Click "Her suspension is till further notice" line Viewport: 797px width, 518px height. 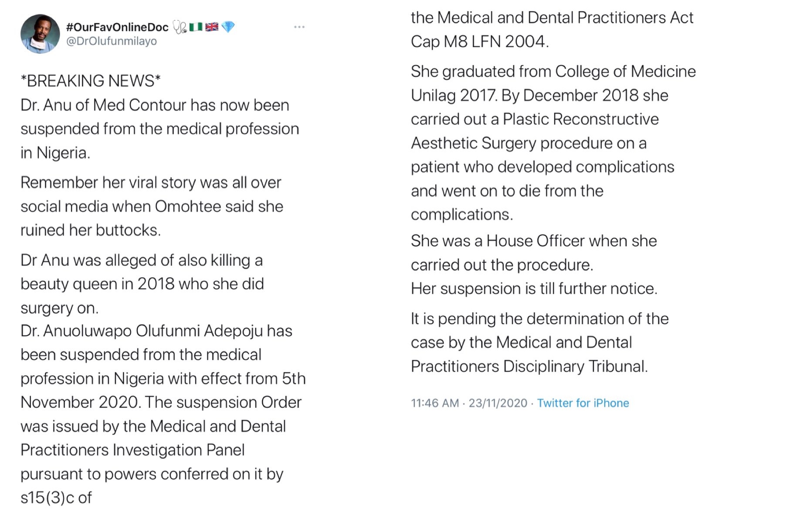[534, 289]
